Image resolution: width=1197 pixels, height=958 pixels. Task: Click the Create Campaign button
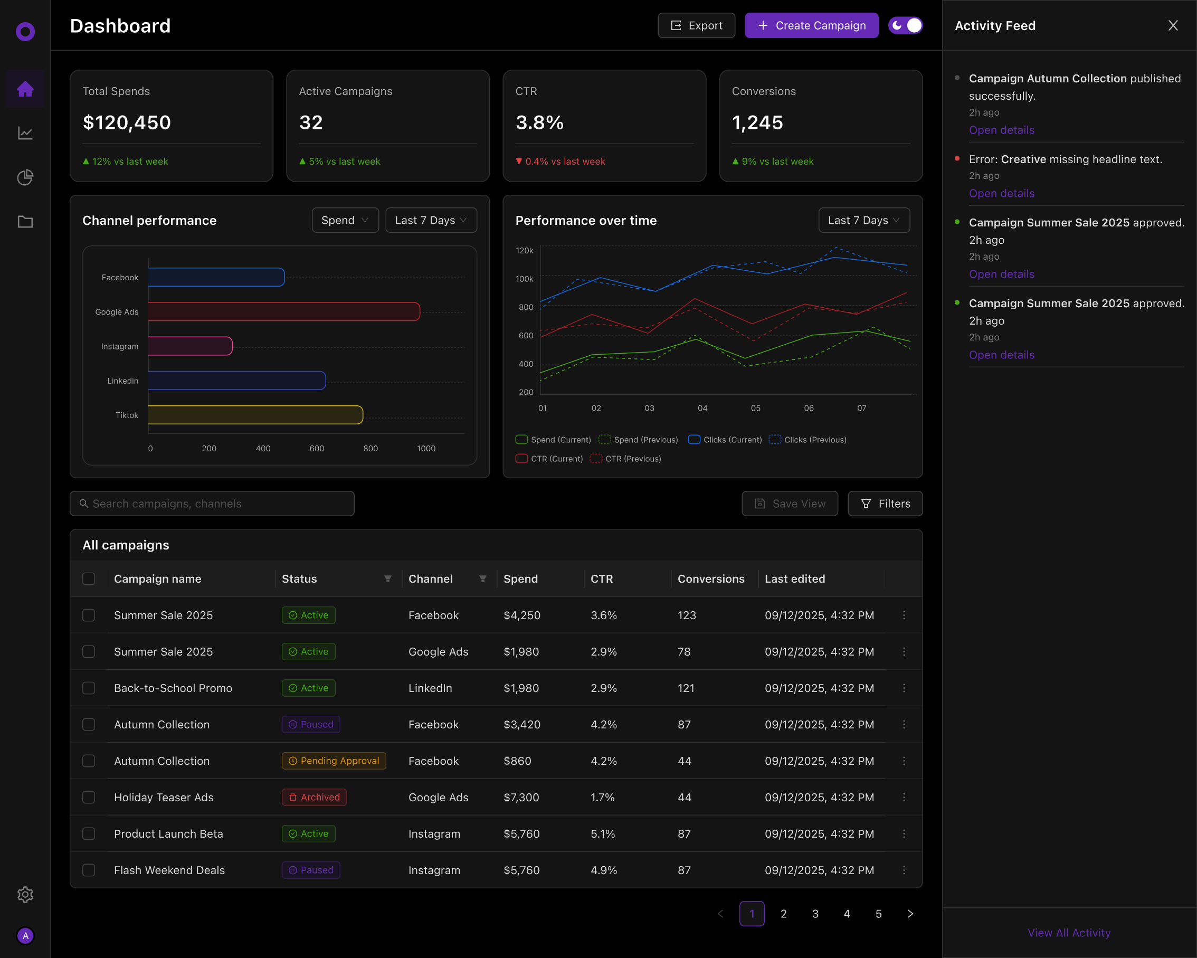[x=811, y=25]
